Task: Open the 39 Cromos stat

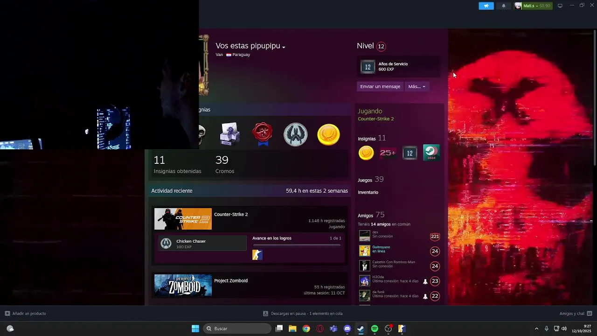Action: [224, 165]
